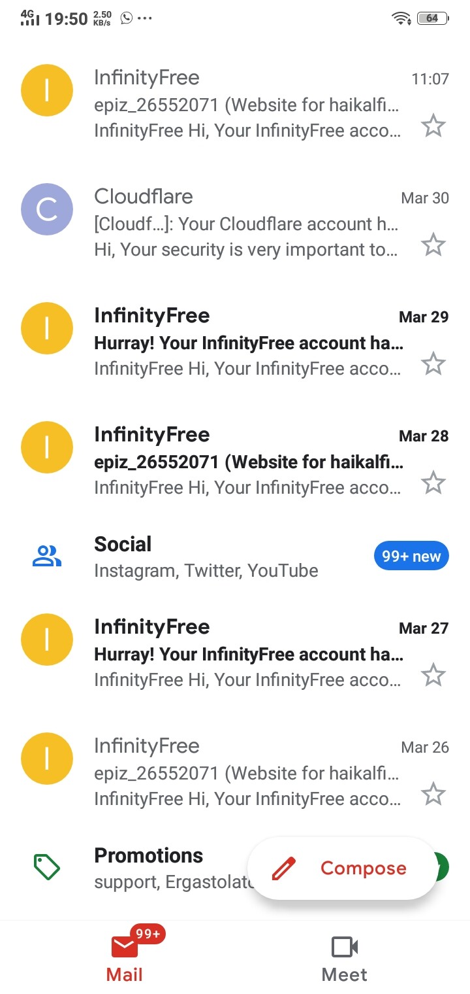The width and height of the screenshot is (470, 994).
Task: Compose a new email
Action: pos(343,868)
